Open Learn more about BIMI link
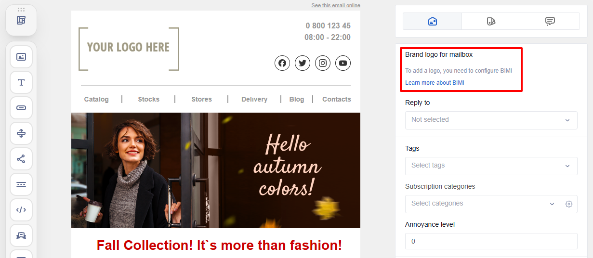This screenshot has width=593, height=258. pos(435,83)
